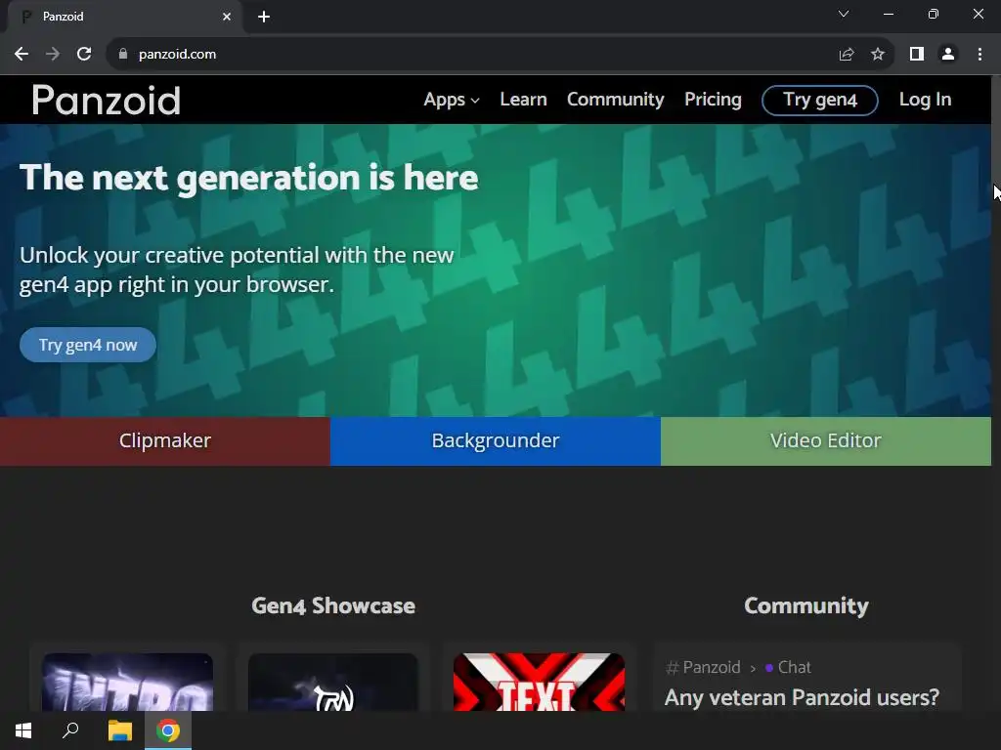Expand the Apps dropdown menu
1001x750 pixels.
tap(452, 101)
